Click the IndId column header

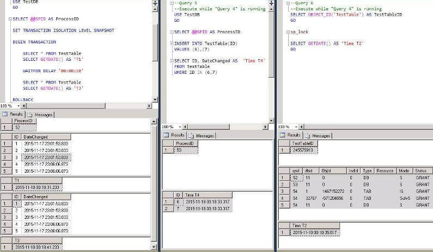point(353,171)
